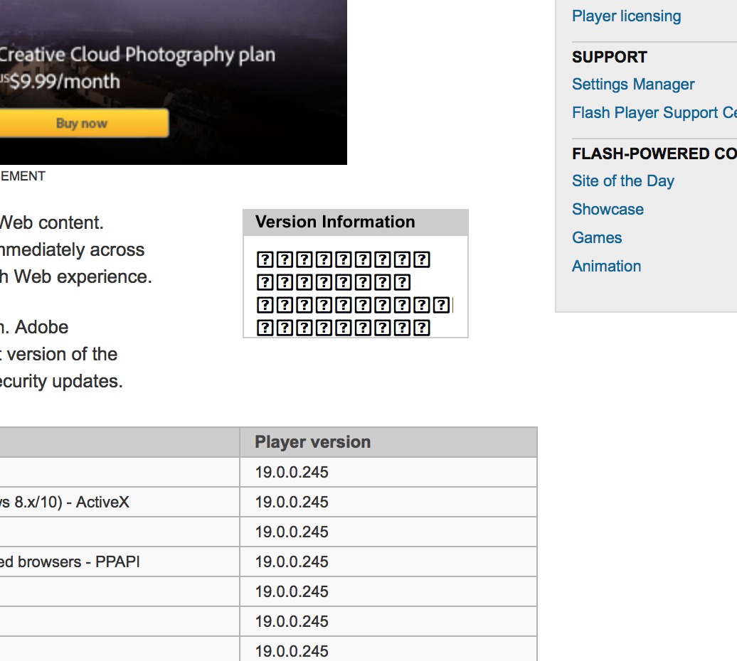The width and height of the screenshot is (737, 661).
Task: Click the Version Information box header
Action: pos(335,222)
